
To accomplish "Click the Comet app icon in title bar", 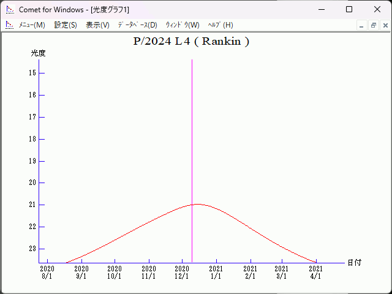I will pos(10,10).
